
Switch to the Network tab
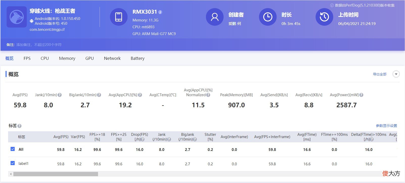tap(112, 58)
